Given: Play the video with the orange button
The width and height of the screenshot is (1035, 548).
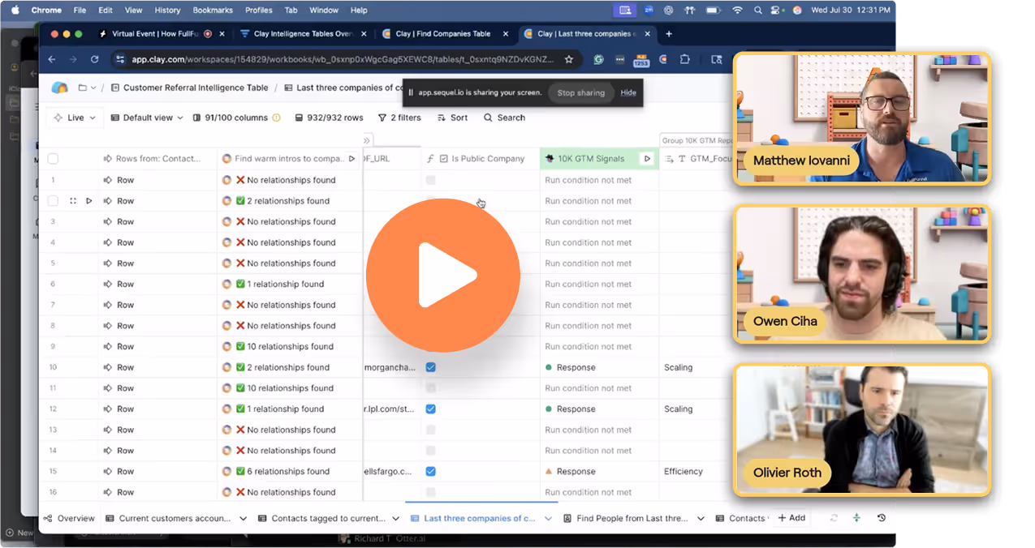Looking at the screenshot, I should (x=443, y=275).
